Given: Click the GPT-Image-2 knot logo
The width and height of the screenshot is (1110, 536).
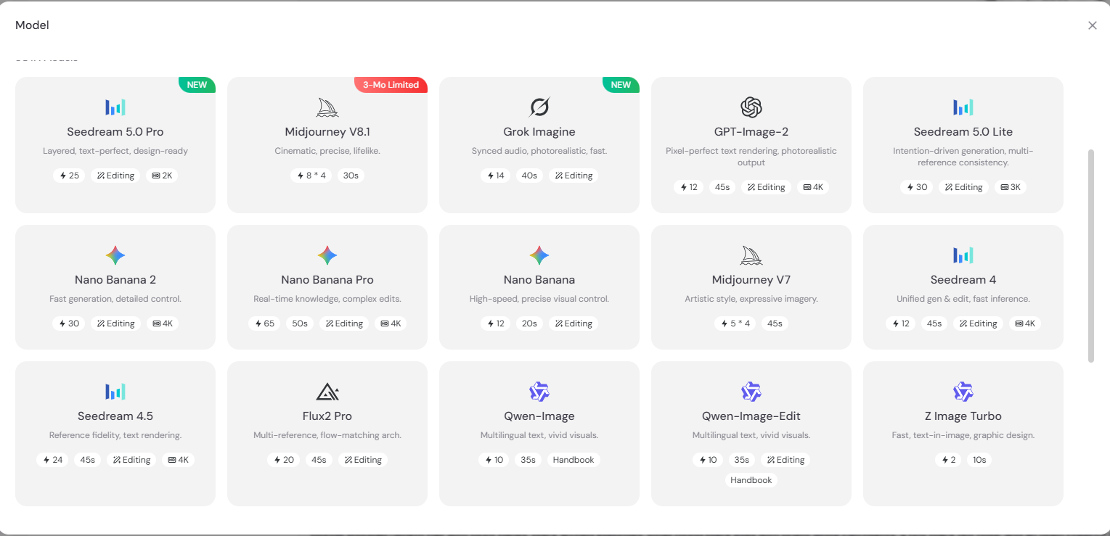Looking at the screenshot, I should click(751, 107).
